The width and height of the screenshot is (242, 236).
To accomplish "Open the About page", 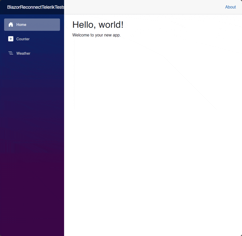I will click(x=230, y=7).
